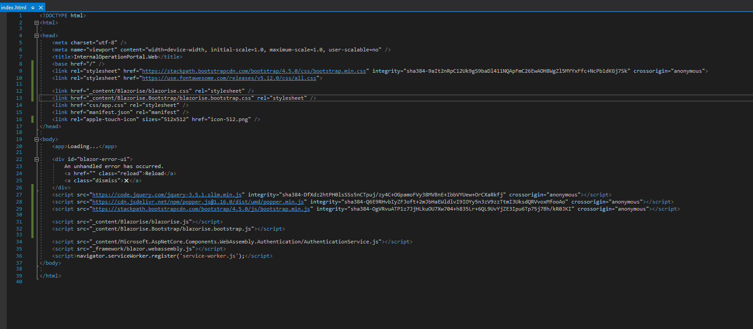Viewport: 753px width, 329px height.
Task: Click the _framework/blazor.webassembly.js path
Action: 142,249
